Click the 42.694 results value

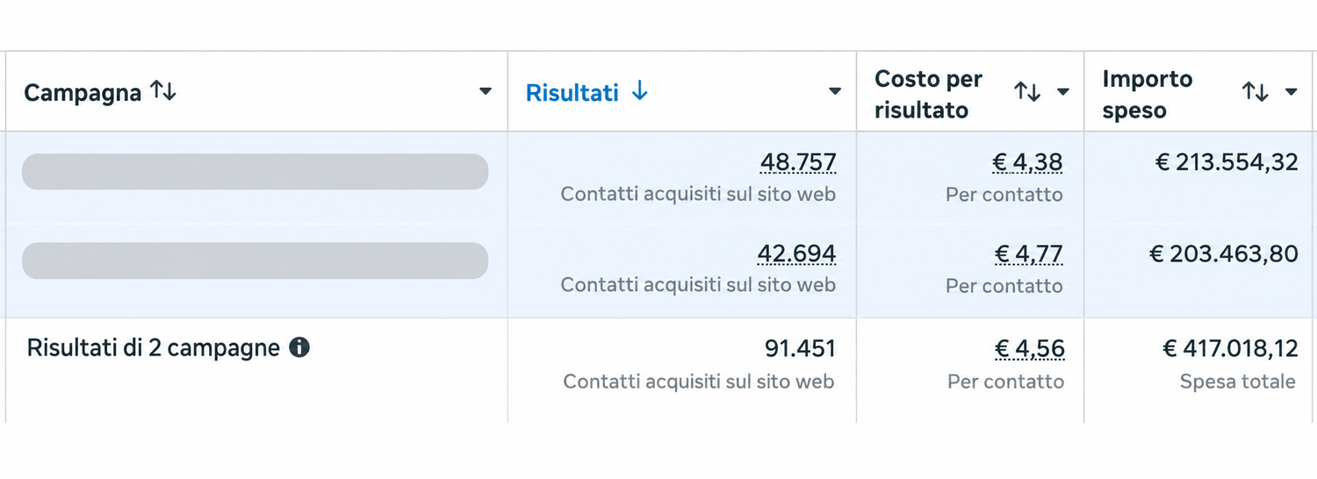796,254
